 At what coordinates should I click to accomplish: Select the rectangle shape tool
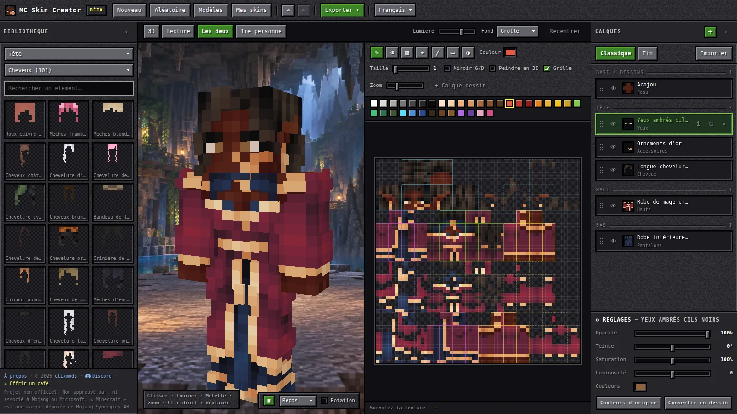tap(453, 53)
